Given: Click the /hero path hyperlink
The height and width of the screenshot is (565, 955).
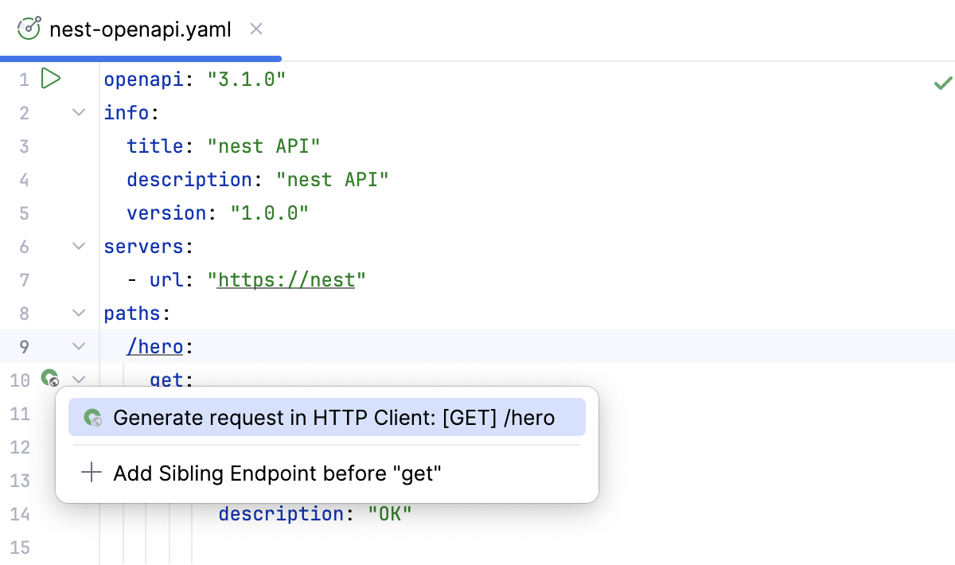Looking at the screenshot, I should point(154,346).
